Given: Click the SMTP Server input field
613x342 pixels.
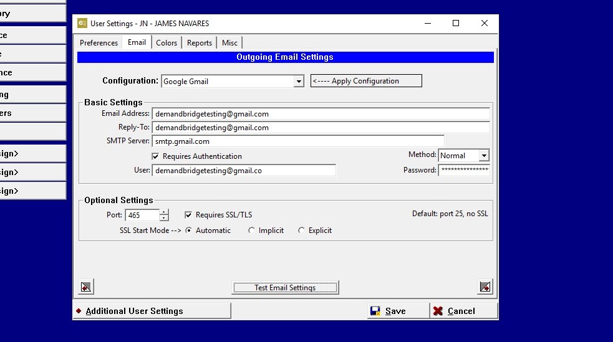Looking at the screenshot, I should [298, 141].
